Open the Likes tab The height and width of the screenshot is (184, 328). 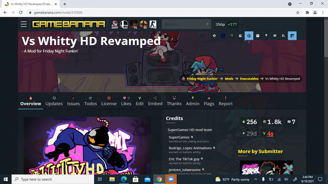coord(126,101)
